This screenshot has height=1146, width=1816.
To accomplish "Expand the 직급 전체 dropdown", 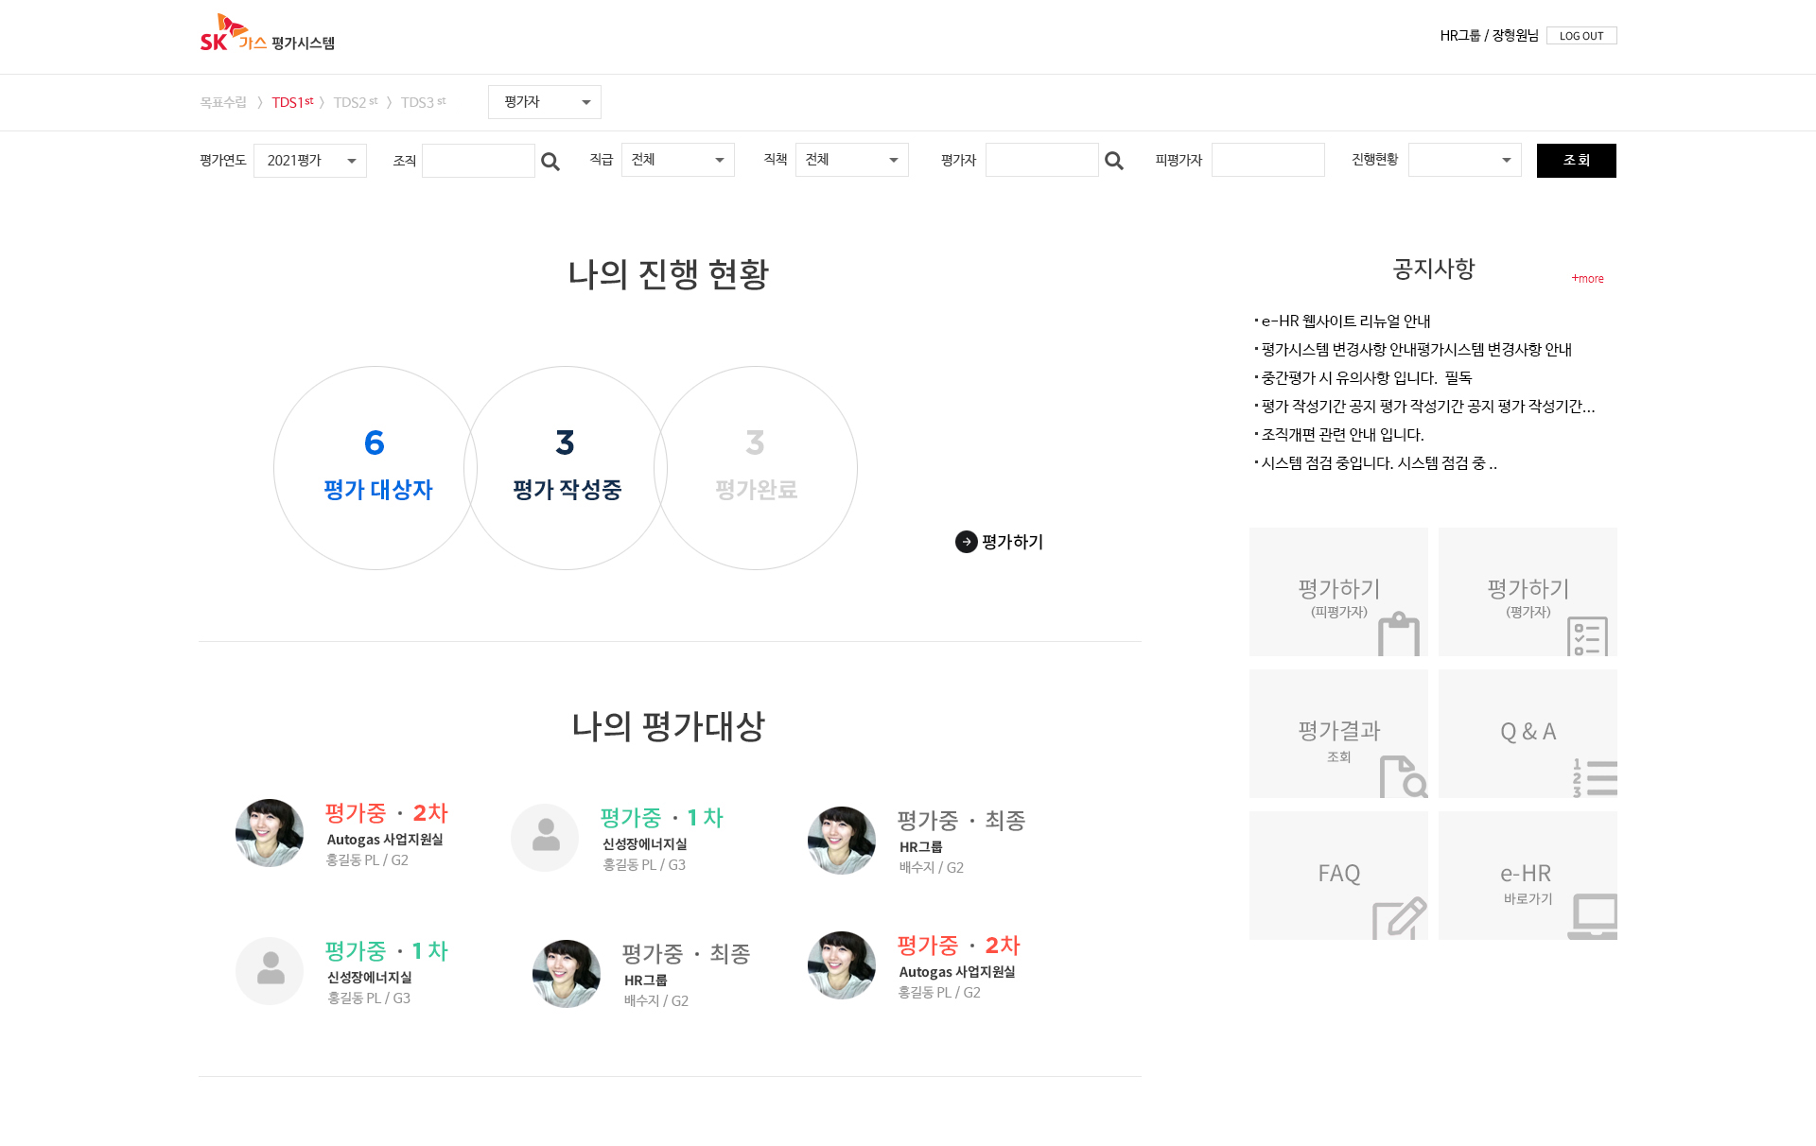I will coord(677,160).
